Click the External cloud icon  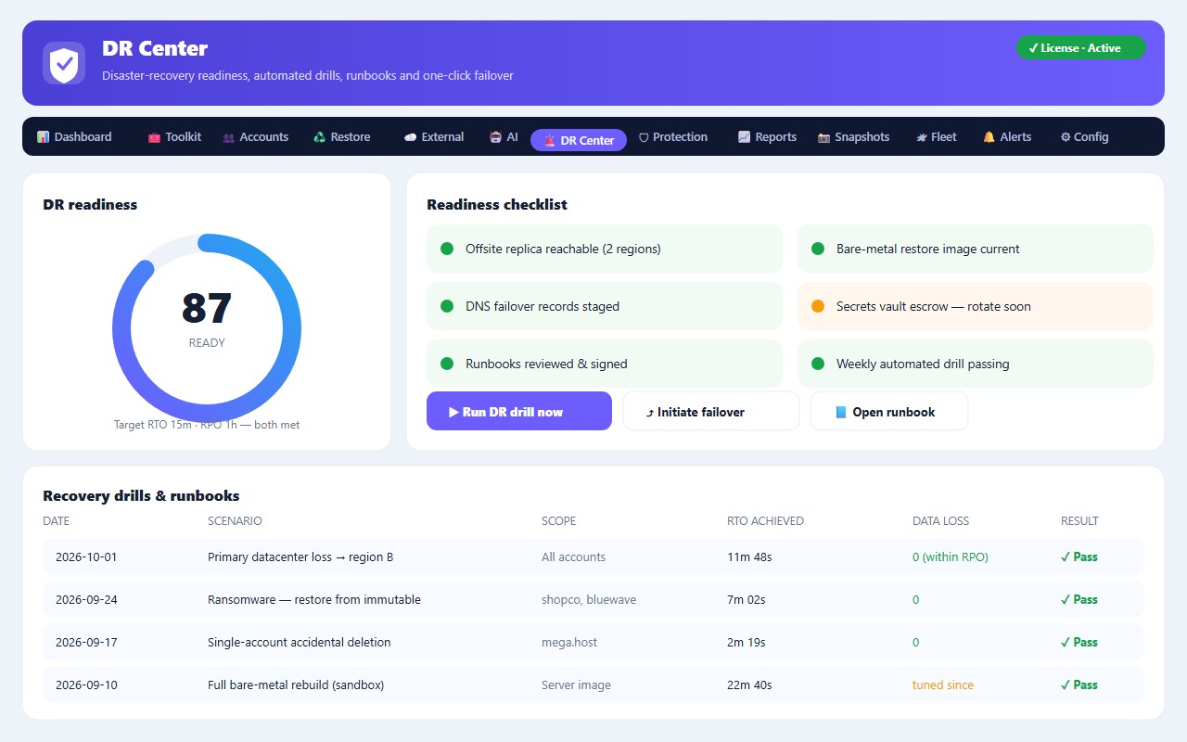[x=410, y=137]
